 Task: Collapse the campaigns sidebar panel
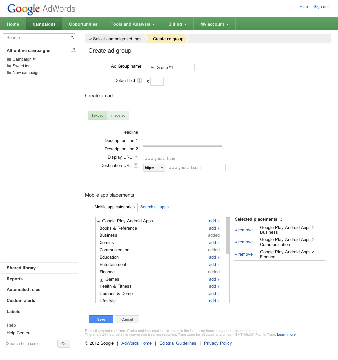73,49
